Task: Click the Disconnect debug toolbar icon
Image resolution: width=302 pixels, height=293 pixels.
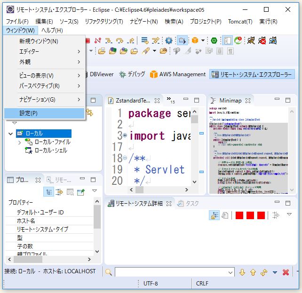Action: tap(98, 40)
